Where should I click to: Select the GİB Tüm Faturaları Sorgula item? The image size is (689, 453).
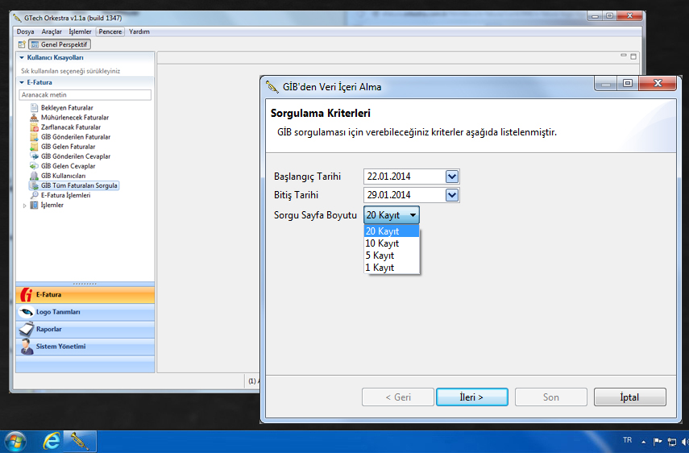pyautogui.click(x=74, y=185)
